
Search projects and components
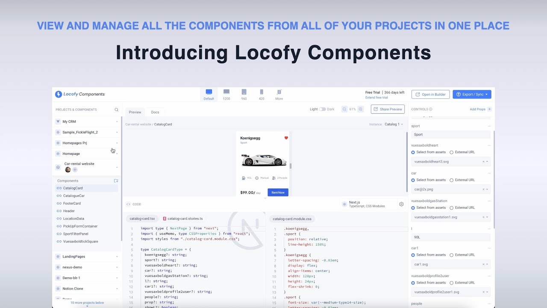point(116,110)
